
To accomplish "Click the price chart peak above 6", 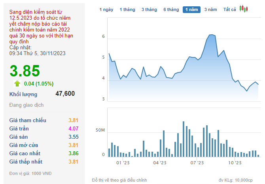I will [212, 35].
